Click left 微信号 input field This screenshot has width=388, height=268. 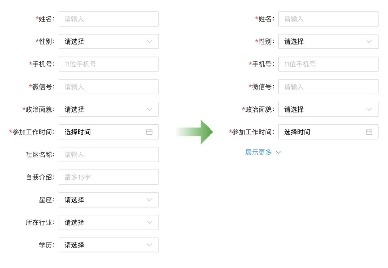[x=109, y=87]
